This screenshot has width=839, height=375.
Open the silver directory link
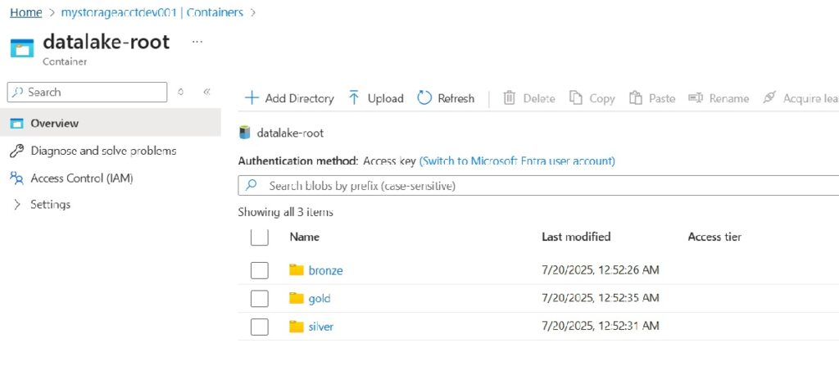click(x=321, y=327)
